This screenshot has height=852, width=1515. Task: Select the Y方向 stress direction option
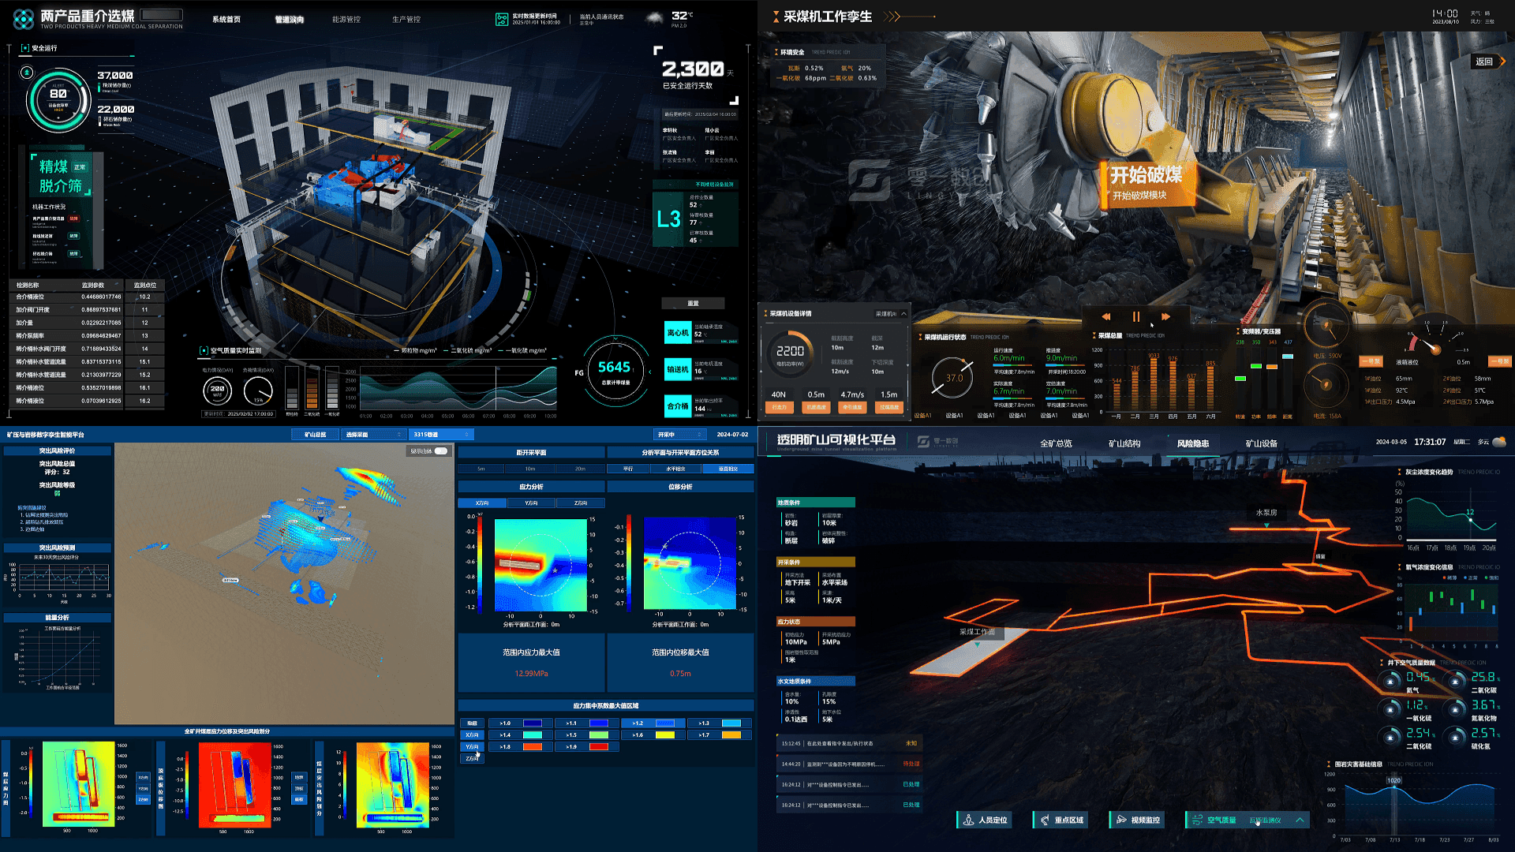tap(531, 503)
